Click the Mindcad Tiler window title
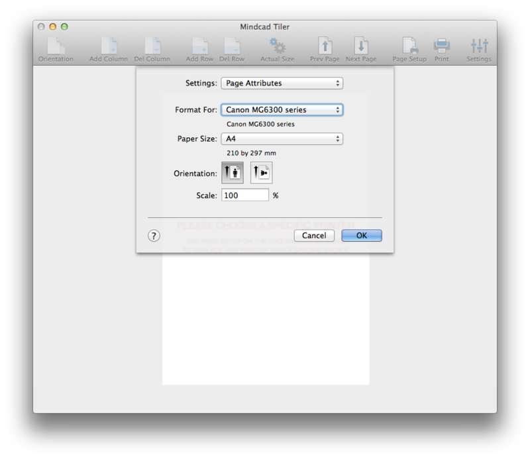Screen dimensions: 530x459 point(264,26)
